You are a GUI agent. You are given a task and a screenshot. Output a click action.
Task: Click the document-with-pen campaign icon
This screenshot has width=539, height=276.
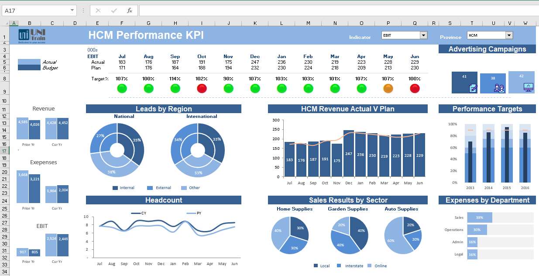(473, 88)
